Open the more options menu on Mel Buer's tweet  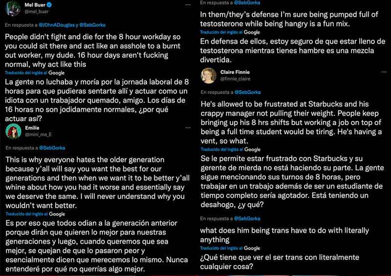click(x=188, y=4)
